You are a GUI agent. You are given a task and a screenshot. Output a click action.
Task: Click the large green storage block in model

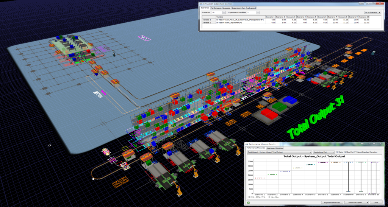280,106
